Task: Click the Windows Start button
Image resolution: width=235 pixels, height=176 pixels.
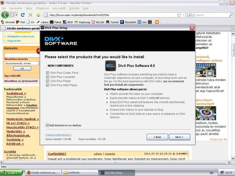Action: pos(11,173)
